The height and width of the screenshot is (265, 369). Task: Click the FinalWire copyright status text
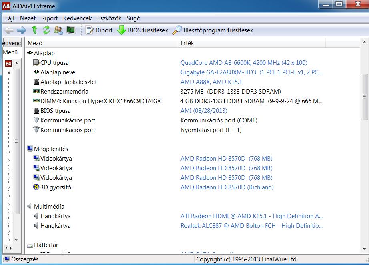tap(247, 259)
